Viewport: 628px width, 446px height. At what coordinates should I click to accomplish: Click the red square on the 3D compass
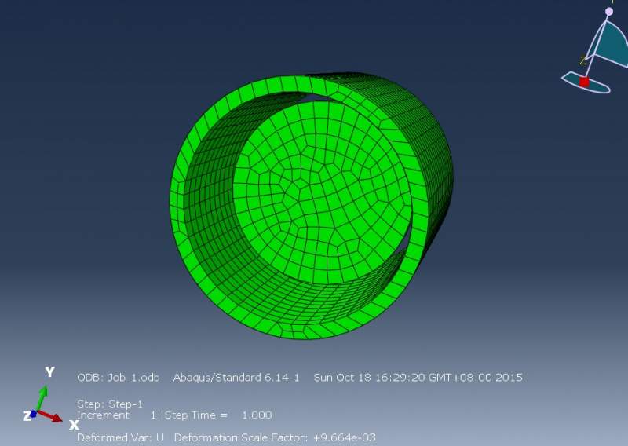[584, 82]
